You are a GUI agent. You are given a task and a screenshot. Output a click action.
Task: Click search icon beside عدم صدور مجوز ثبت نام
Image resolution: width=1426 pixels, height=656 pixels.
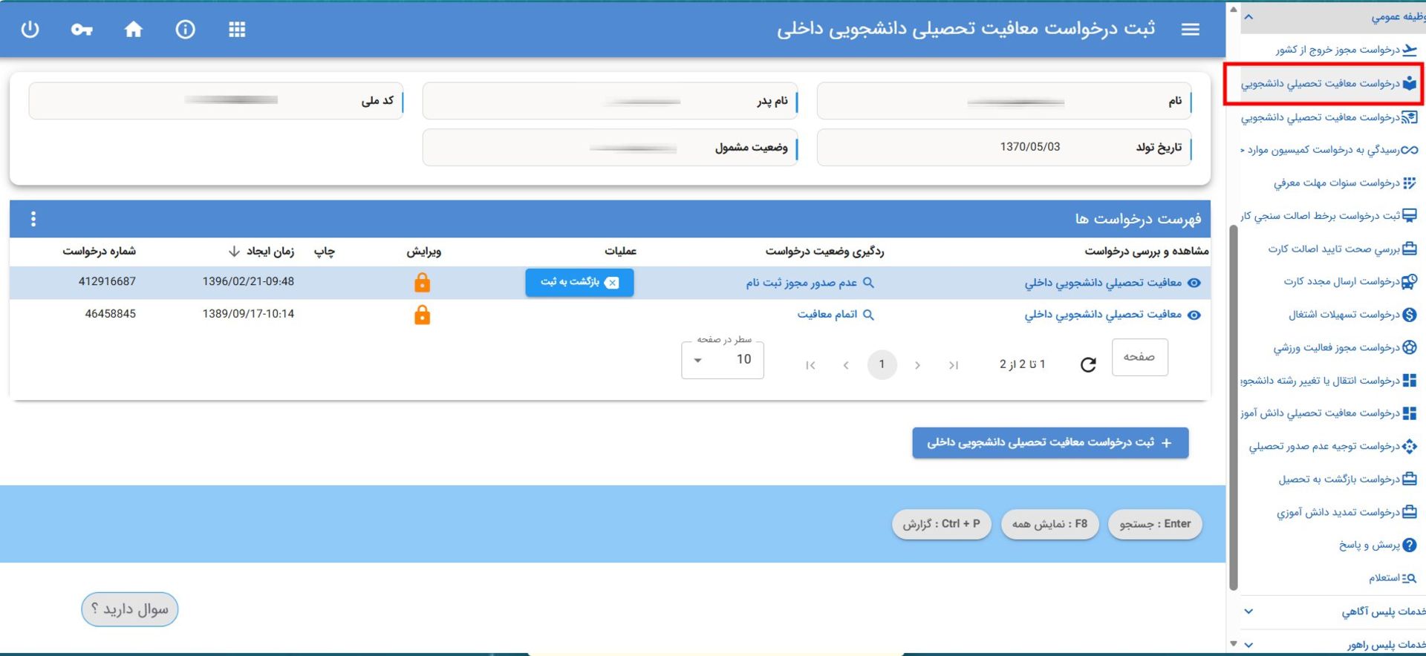click(x=868, y=283)
